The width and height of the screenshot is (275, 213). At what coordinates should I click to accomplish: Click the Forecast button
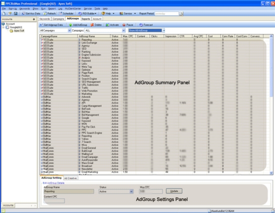146,25
